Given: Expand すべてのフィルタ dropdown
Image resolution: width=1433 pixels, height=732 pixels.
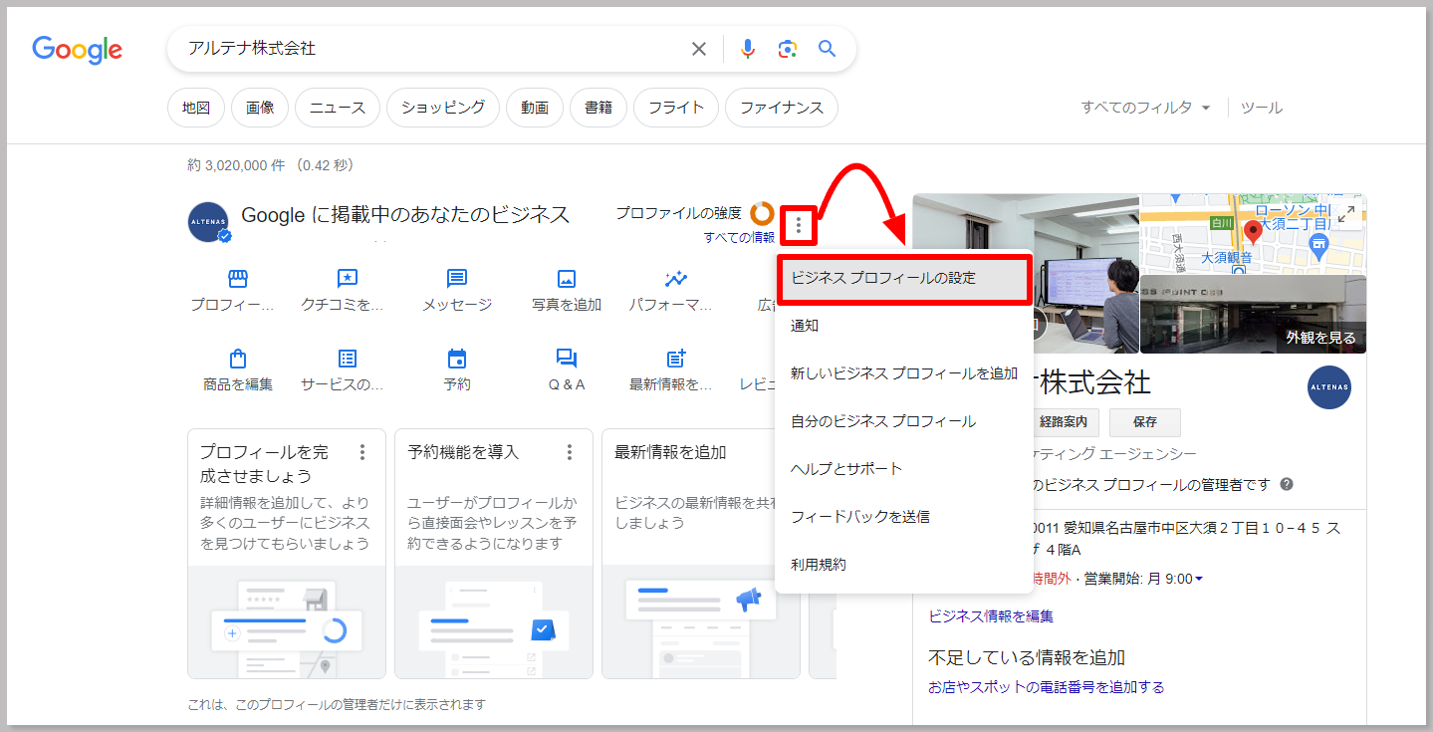Looking at the screenshot, I should click(x=1146, y=108).
